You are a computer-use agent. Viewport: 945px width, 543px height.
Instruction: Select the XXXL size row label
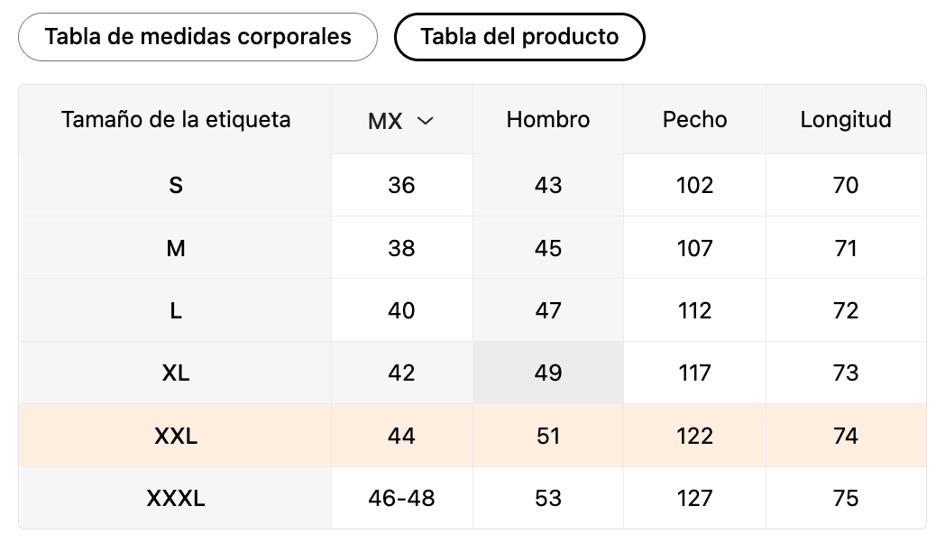coord(176,499)
